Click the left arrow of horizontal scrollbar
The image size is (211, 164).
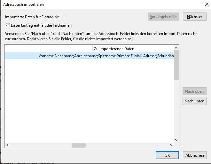click(7, 145)
